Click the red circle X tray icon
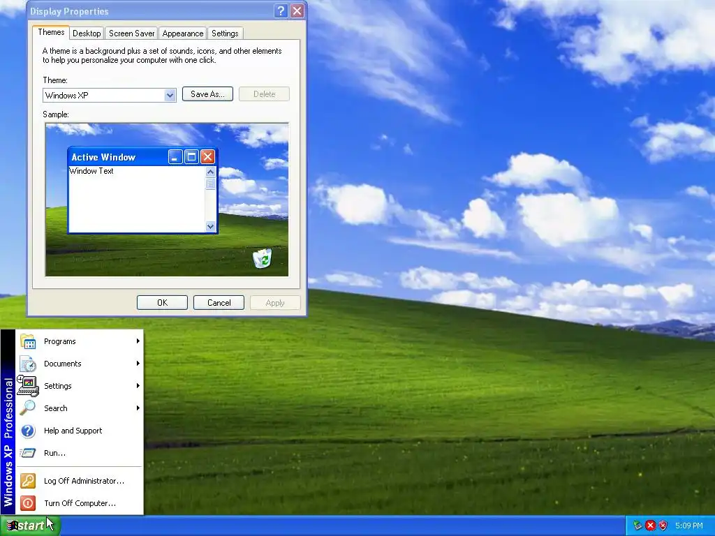This screenshot has width=715, height=536. pyautogui.click(x=650, y=526)
